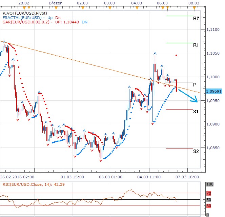This screenshot has width=225, height=217.
Task: Click the 1,1100 price axis label
Action: (x=213, y=30)
